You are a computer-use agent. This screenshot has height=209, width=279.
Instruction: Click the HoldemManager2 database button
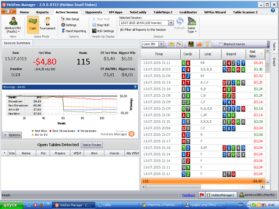221,195
